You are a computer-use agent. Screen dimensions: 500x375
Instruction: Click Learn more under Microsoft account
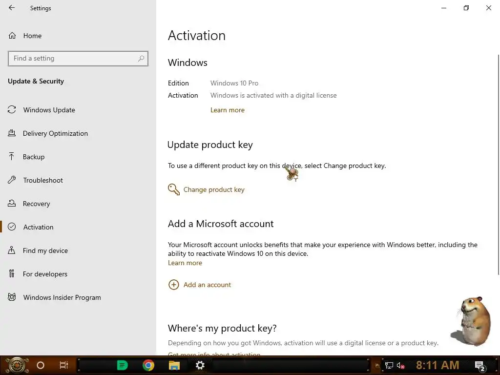tap(185, 263)
